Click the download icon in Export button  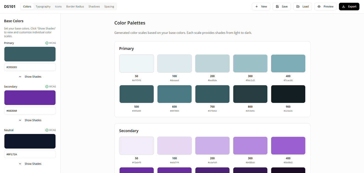pyautogui.click(x=344, y=6)
